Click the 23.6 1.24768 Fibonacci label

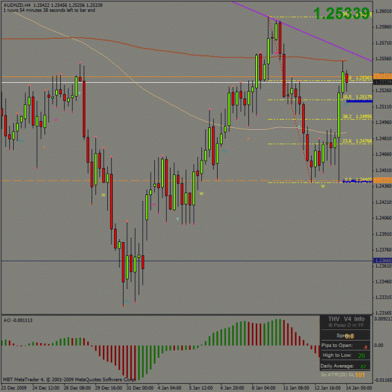tap(358, 141)
